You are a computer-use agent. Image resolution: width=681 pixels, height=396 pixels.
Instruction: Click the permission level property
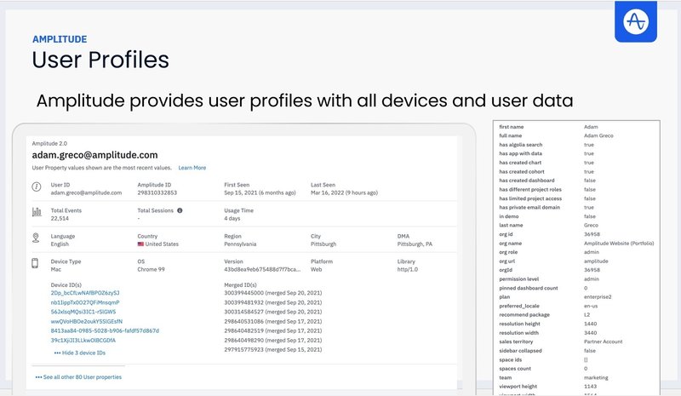519,279
